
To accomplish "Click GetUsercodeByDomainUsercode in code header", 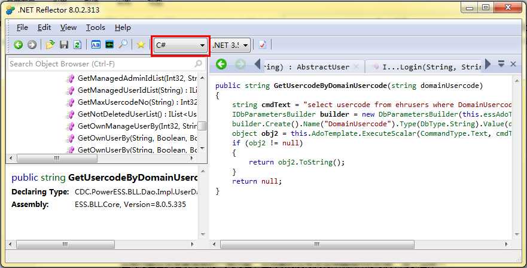I will [330, 86].
